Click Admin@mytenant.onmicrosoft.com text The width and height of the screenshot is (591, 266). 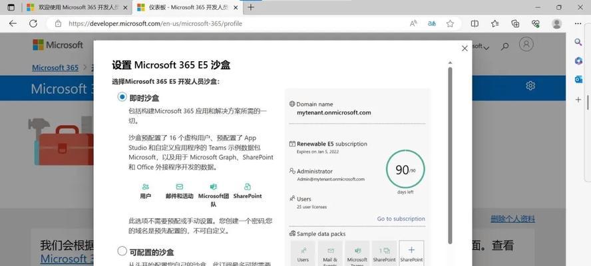[331, 179]
